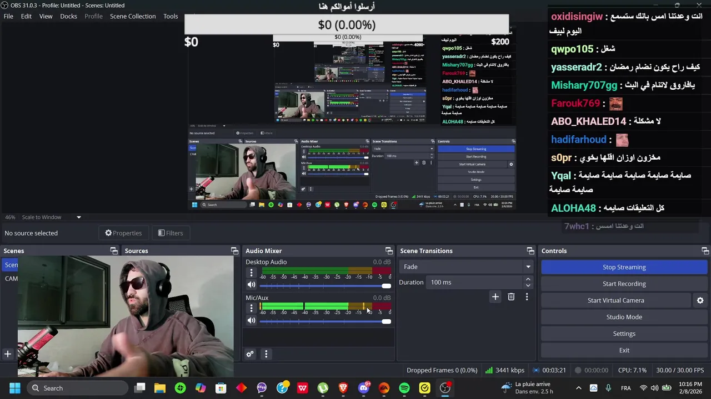Open OBS Settings from Controls
This screenshot has width=711, height=399.
pos(624,334)
